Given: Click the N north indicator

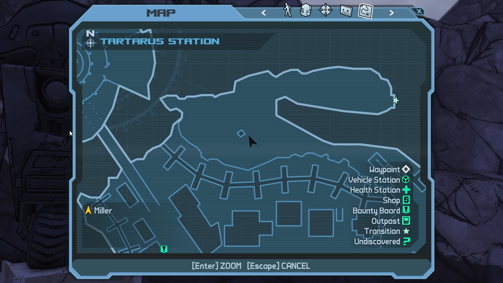Looking at the screenshot, I should [x=90, y=33].
